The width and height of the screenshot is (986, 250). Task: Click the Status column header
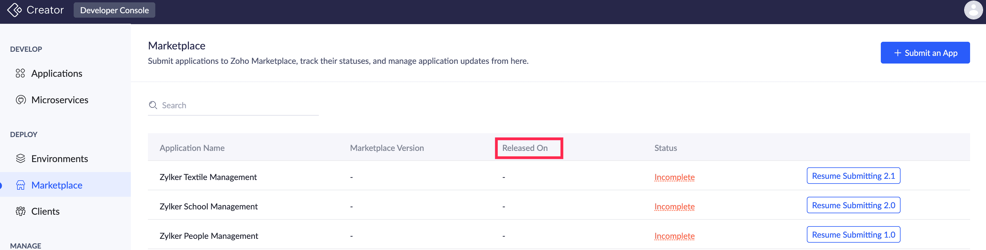click(666, 148)
